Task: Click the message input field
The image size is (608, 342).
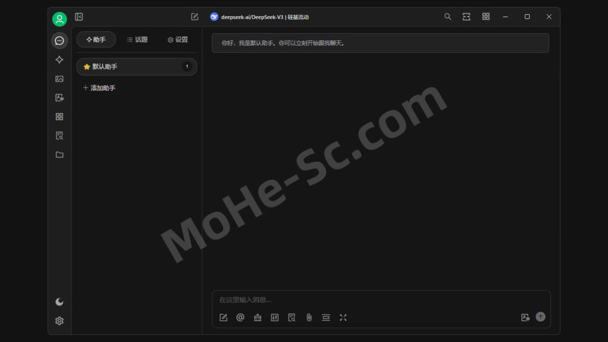Action: [x=380, y=300]
